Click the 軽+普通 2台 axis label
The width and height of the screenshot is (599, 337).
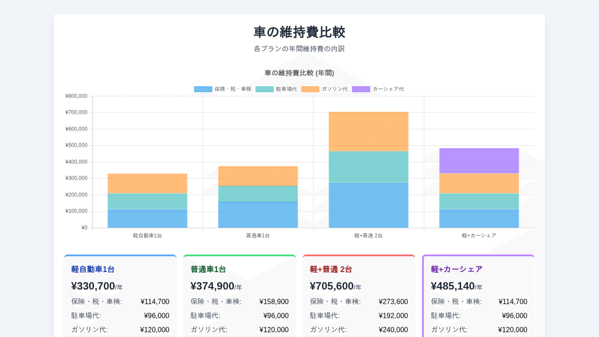(x=368, y=235)
